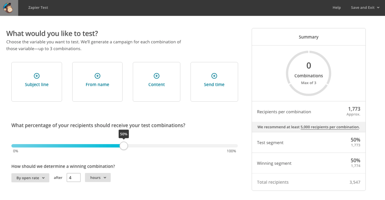
Task: Click the slider track near 100%
Action: pos(233,146)
